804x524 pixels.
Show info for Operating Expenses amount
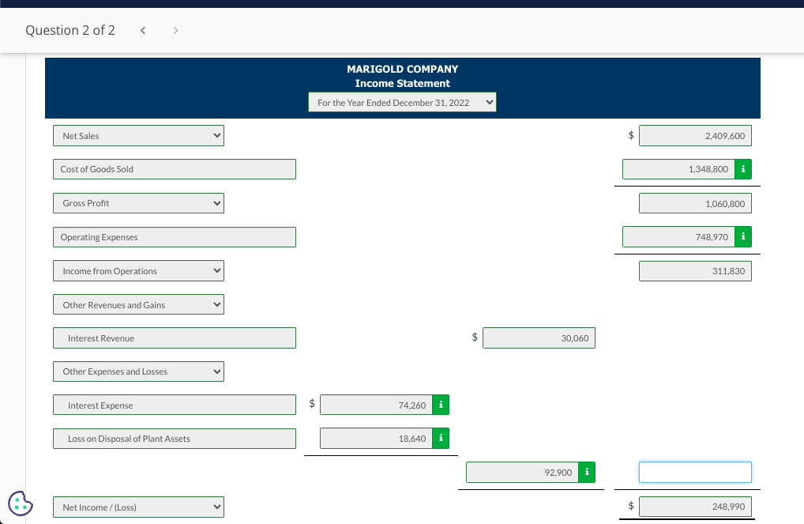coord(743,237)
